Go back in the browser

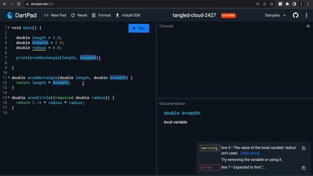coord(4,4)
